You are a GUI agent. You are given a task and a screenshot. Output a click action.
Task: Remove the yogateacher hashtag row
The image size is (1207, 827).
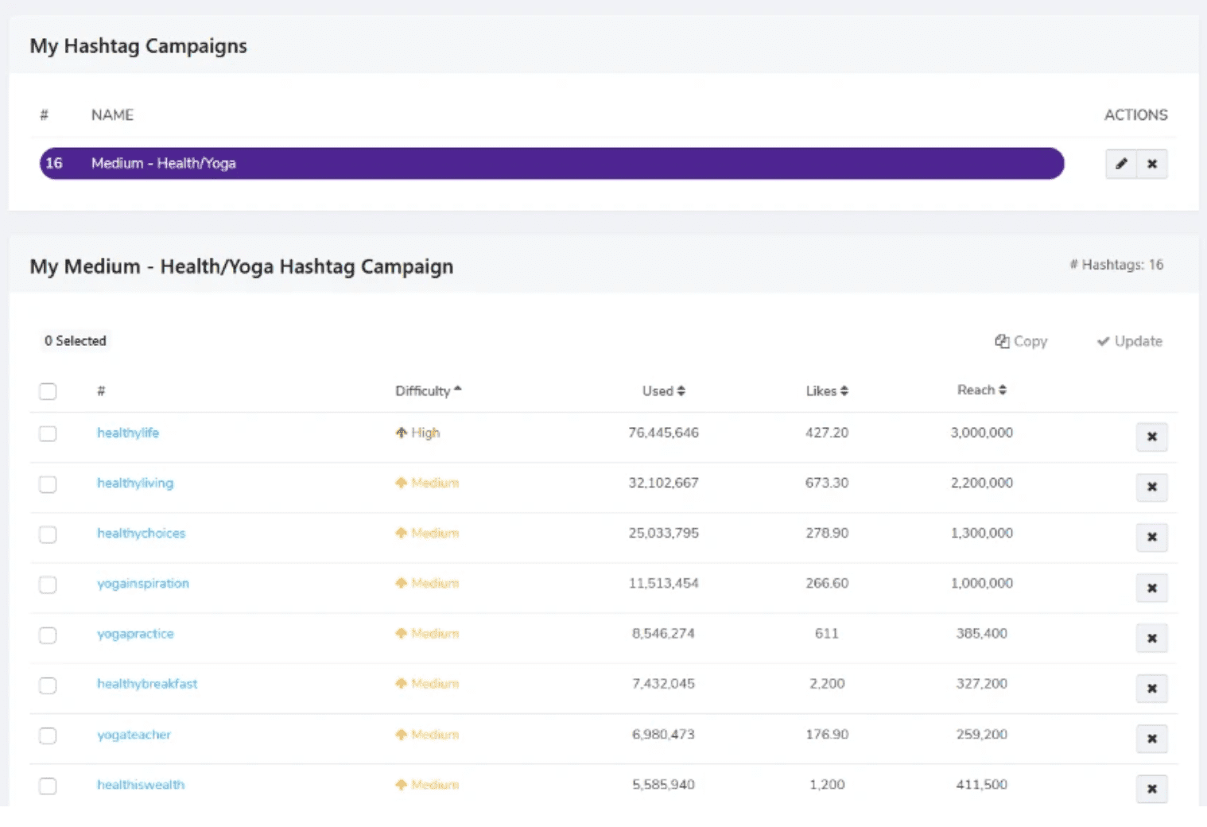pyautogui.click(x=1152, y=739)
